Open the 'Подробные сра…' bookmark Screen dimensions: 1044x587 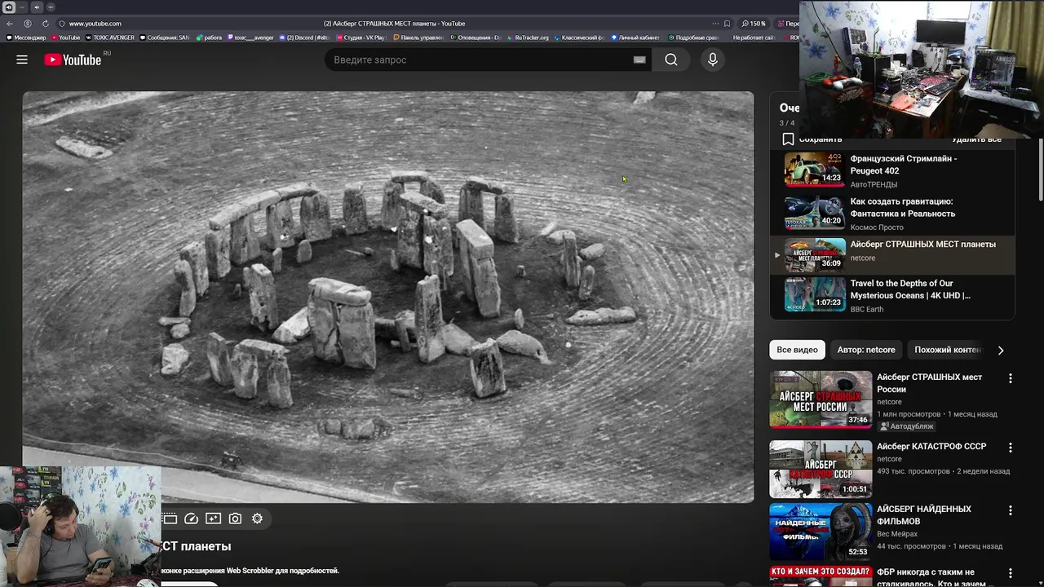(x=693, y=38)
